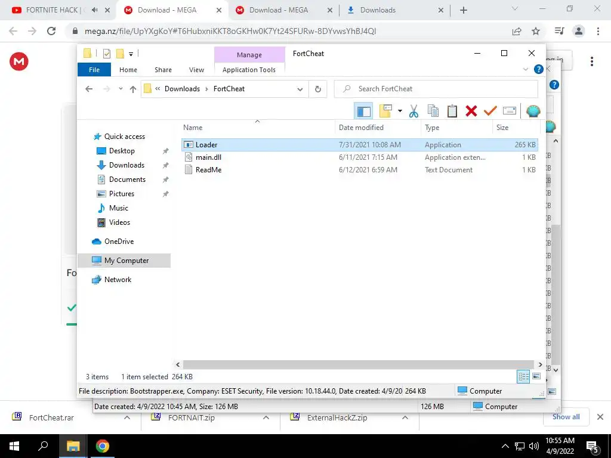Open Pictures in navigation pane
This screenshot has height=458, width=611.
point(122,194)
